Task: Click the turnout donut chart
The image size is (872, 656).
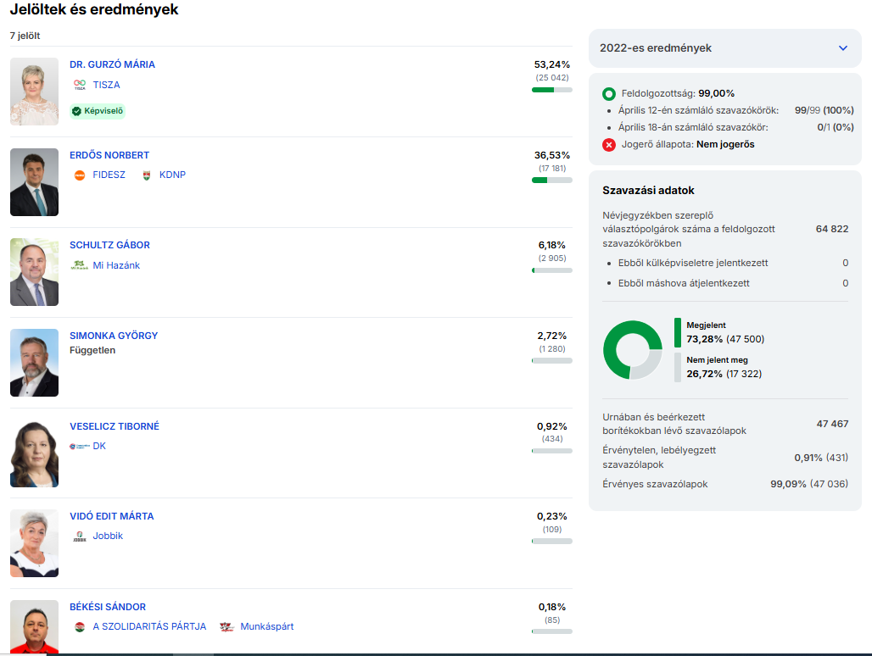Action: 632,349
